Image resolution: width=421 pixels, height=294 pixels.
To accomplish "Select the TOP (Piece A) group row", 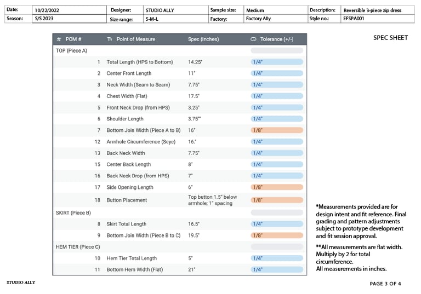I will click(71, 50).
